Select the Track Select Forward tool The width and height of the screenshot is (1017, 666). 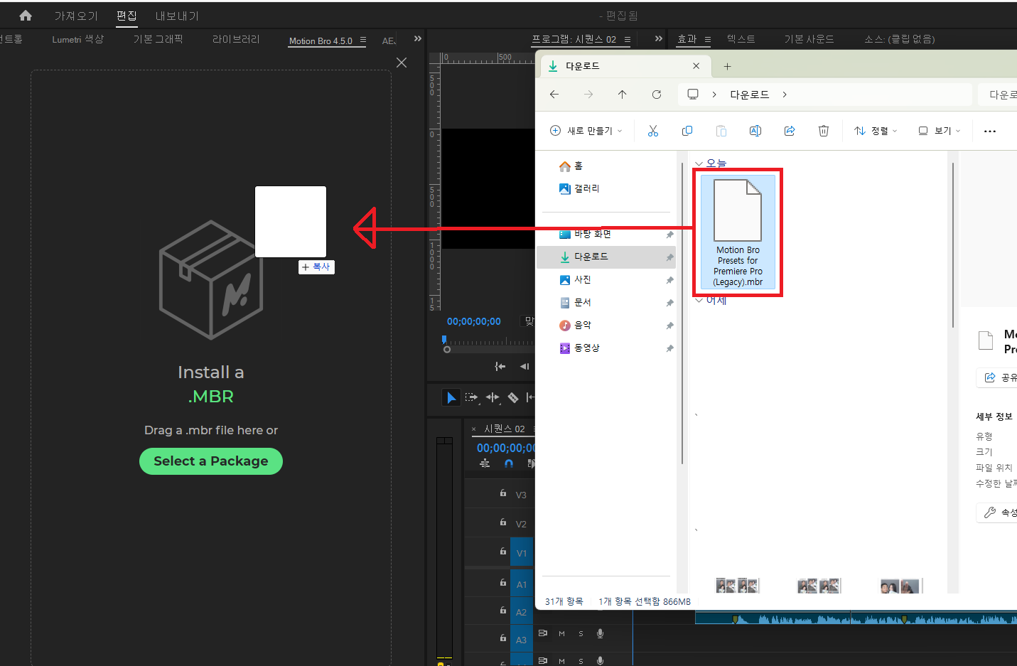pos(472,397)
